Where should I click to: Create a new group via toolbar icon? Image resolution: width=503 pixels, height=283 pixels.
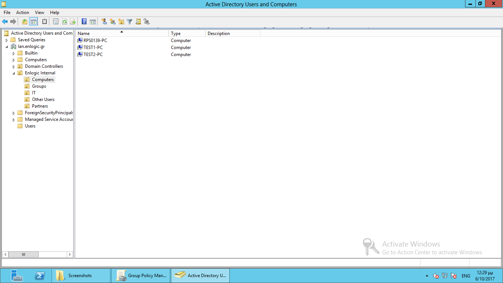tap(113, 22)
